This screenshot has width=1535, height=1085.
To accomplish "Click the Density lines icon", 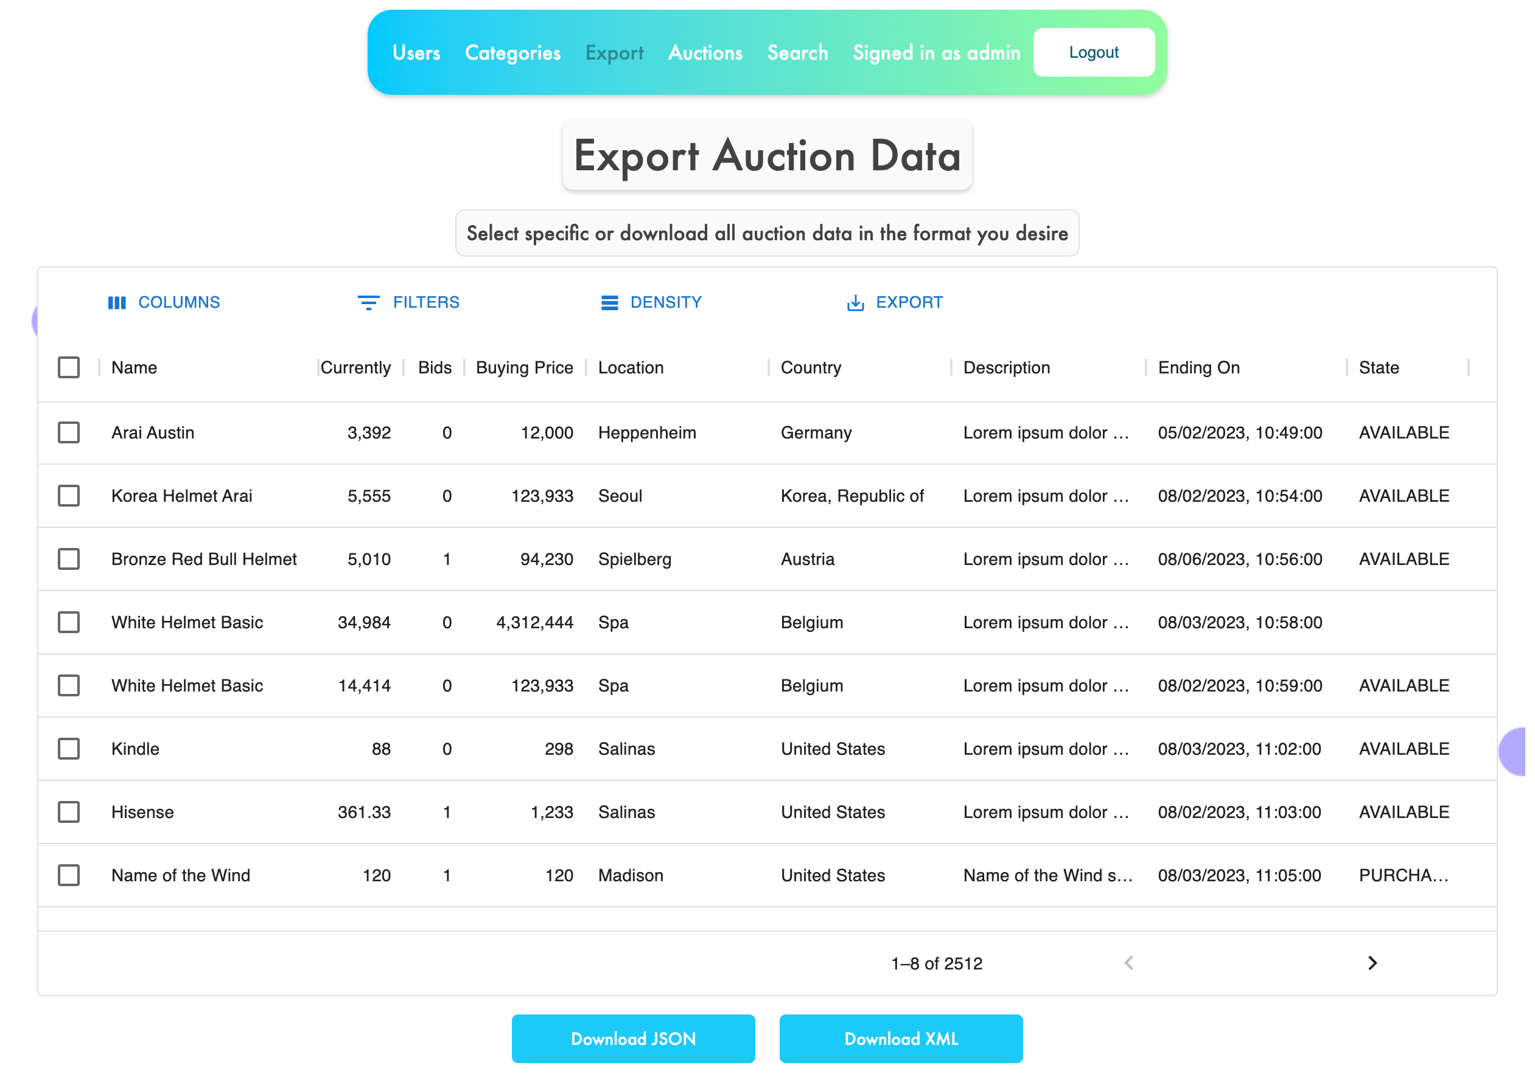I will coord(609,303).
